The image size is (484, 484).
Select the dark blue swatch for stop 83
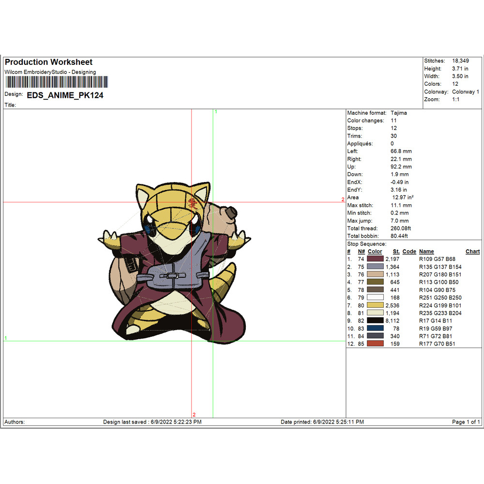376,328
